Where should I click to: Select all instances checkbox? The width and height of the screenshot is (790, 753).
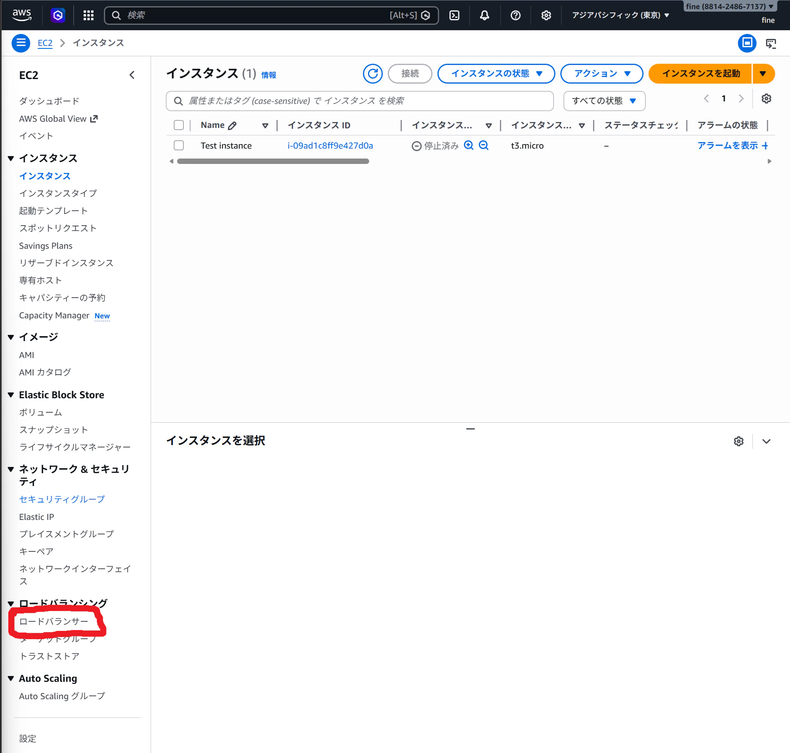[x=179, y=125]
